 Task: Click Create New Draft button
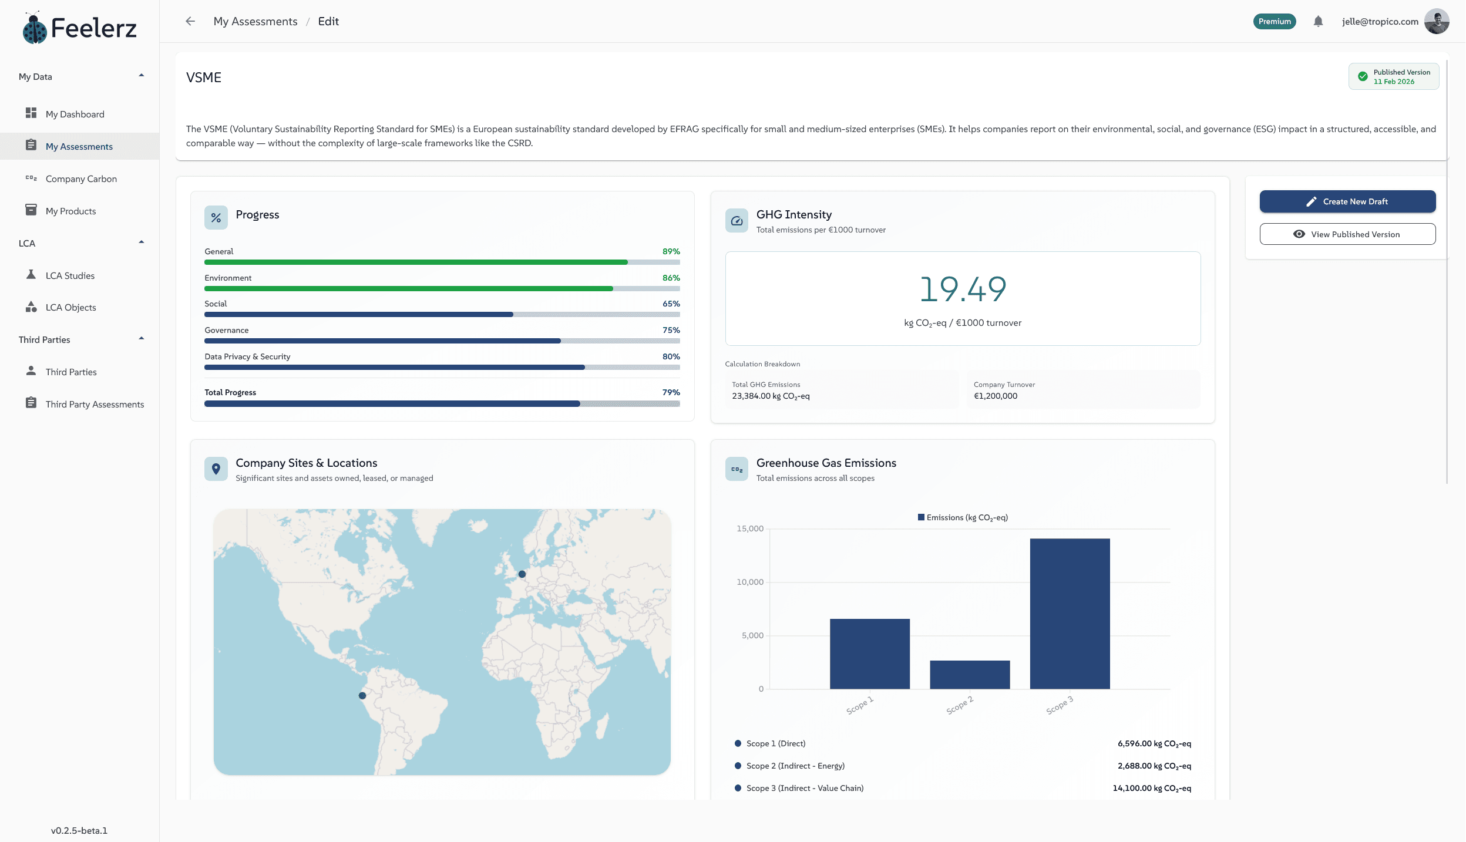click(x=1347, y=201)
